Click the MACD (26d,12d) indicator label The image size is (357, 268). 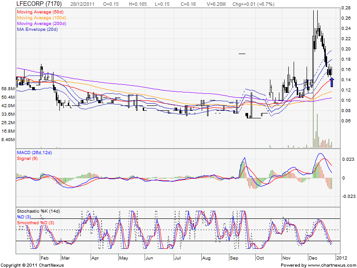[34, 153]
